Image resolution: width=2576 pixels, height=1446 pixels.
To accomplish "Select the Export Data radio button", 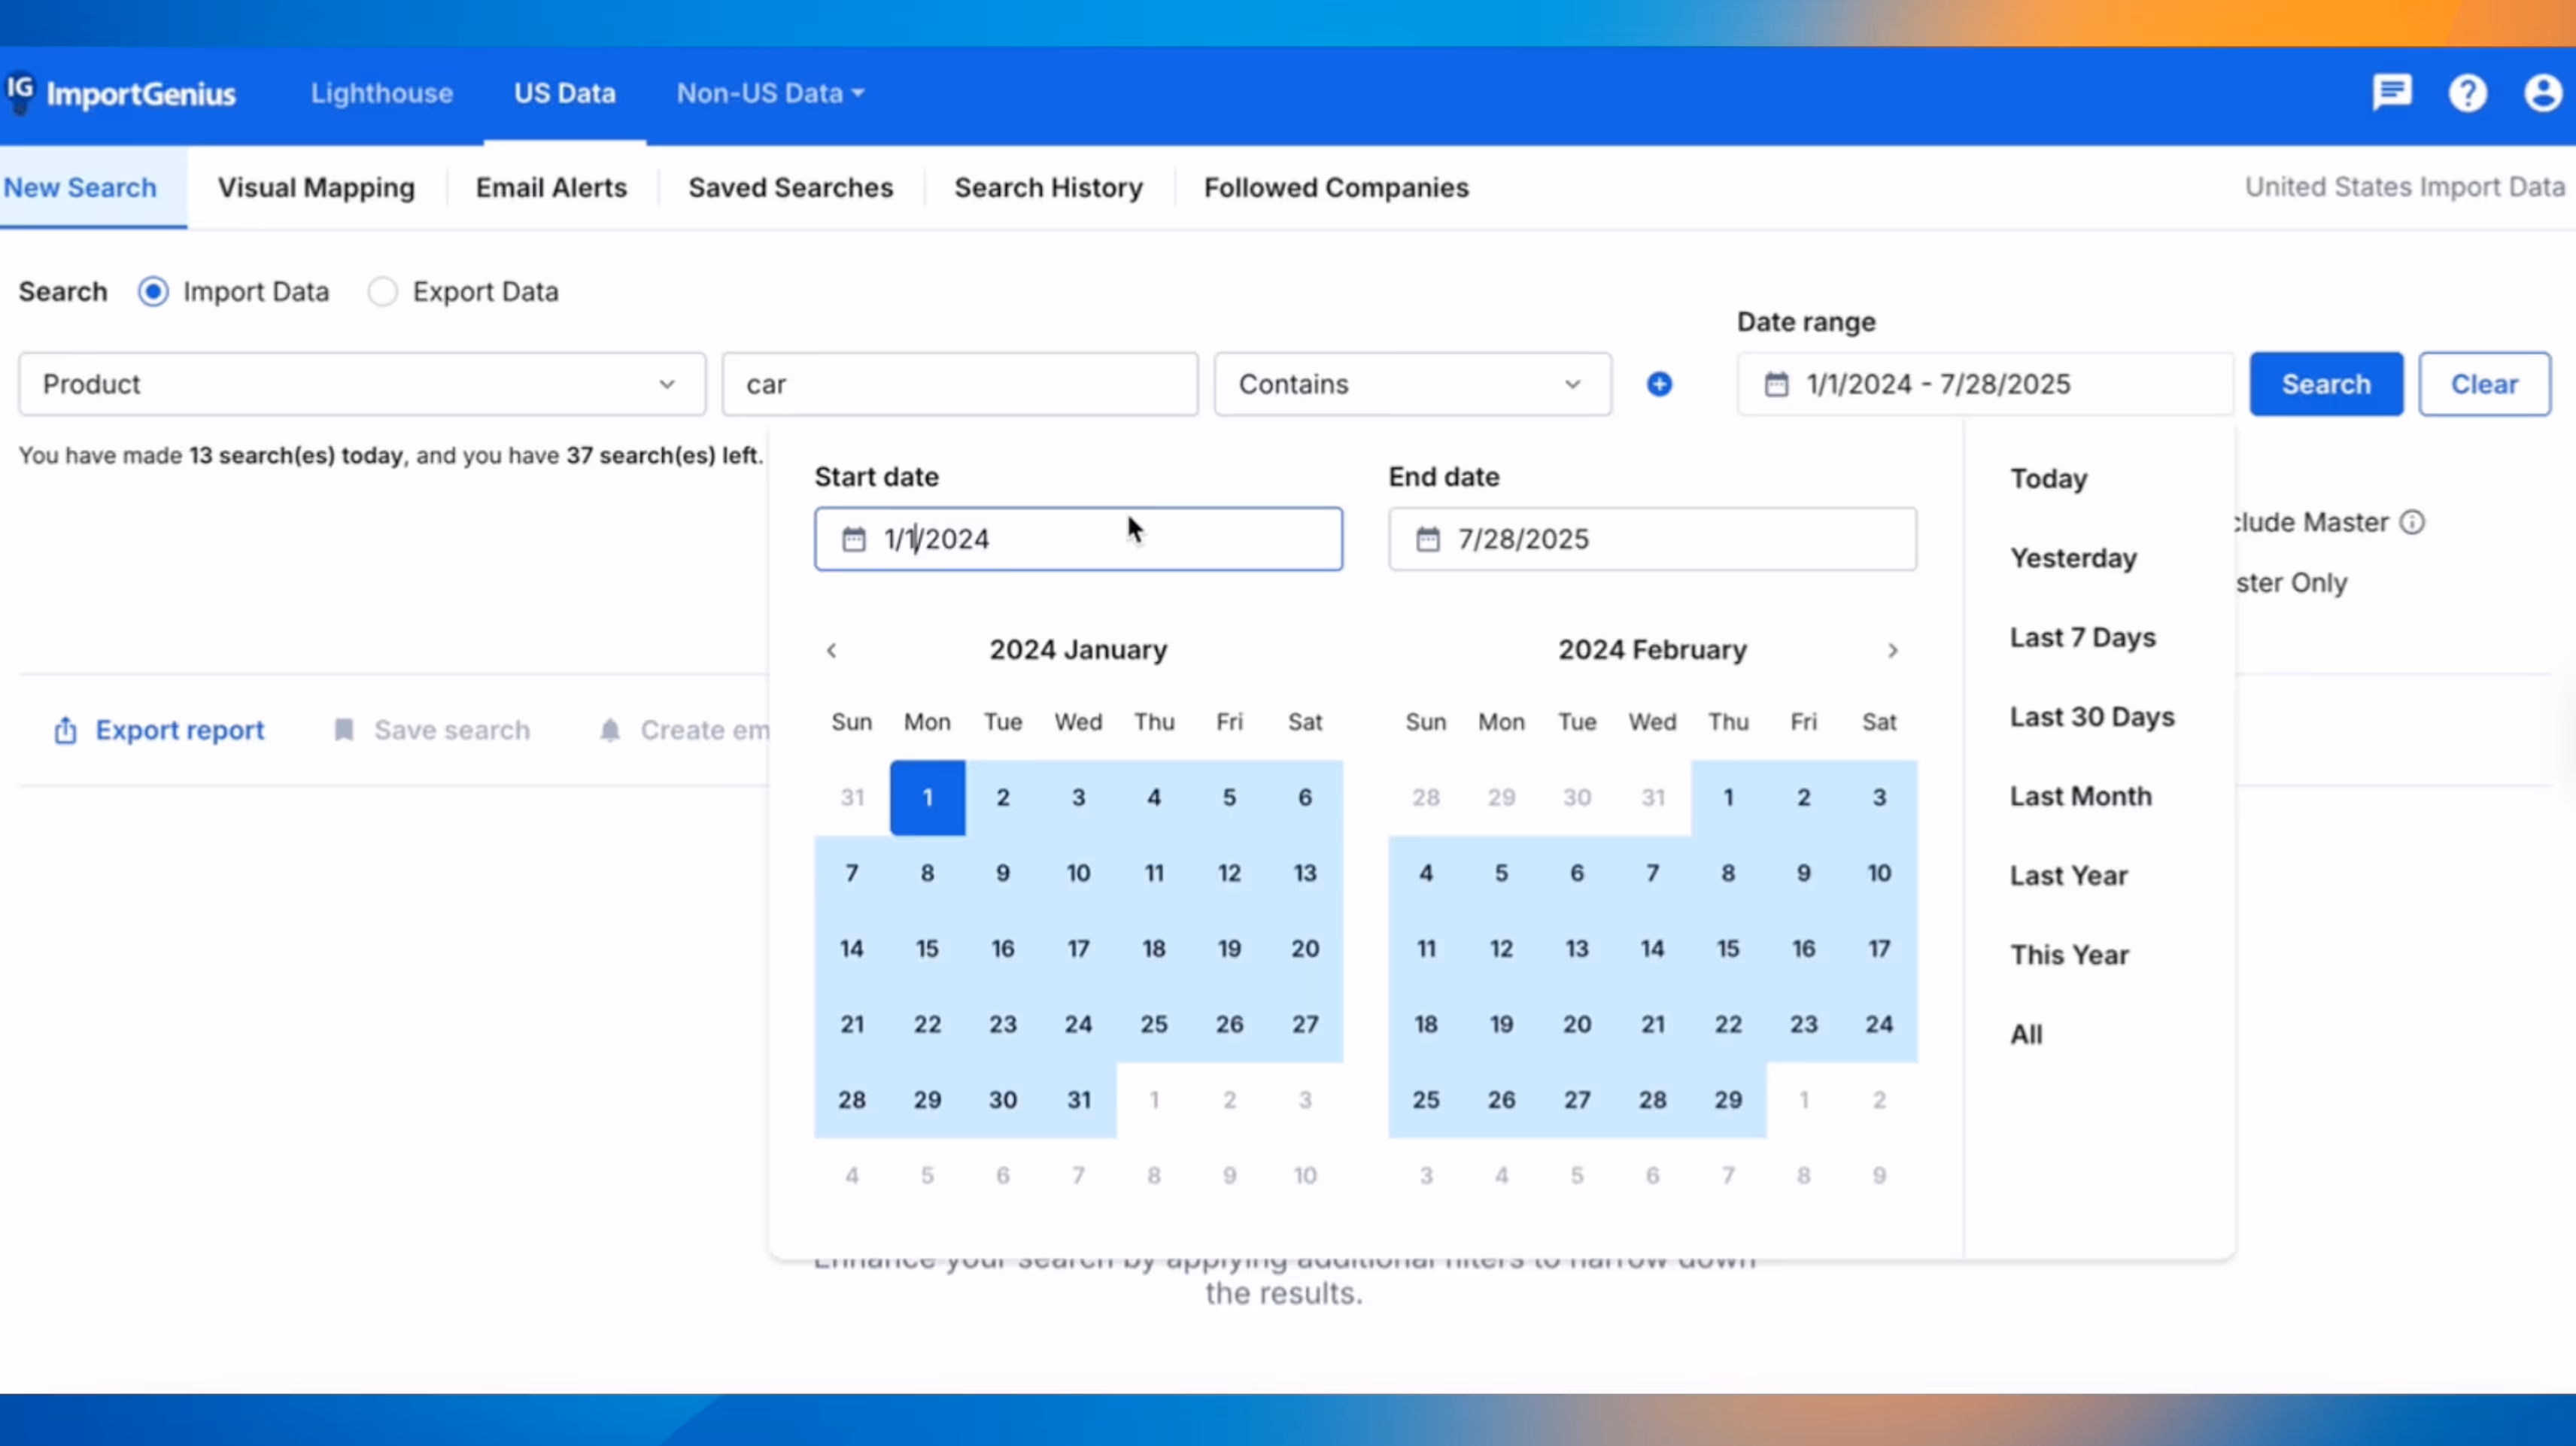I will coord(383,291).
